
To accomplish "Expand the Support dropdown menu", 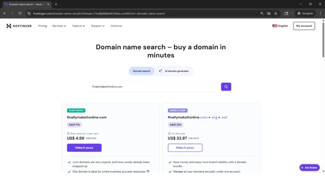I will (x=98, y=26).
